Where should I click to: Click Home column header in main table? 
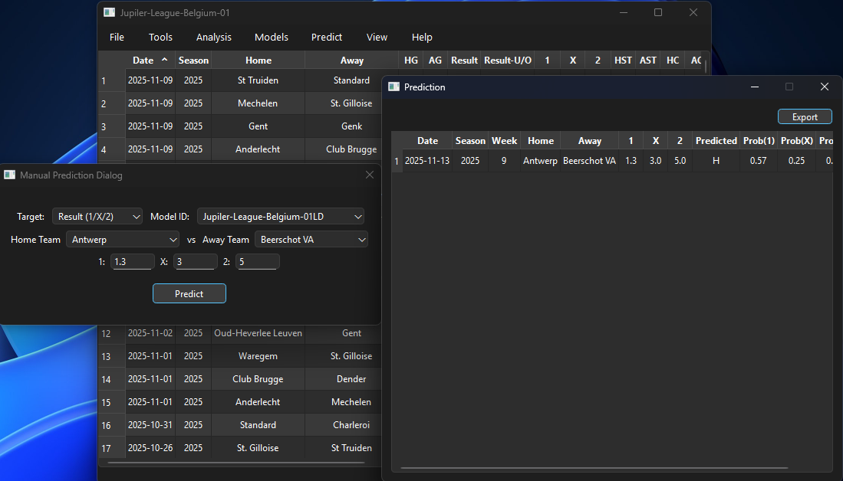pyautogui.click(x=258, y=60)
